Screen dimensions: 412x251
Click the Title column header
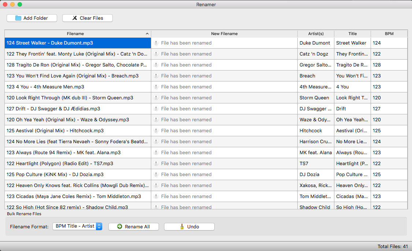point(352,34)
